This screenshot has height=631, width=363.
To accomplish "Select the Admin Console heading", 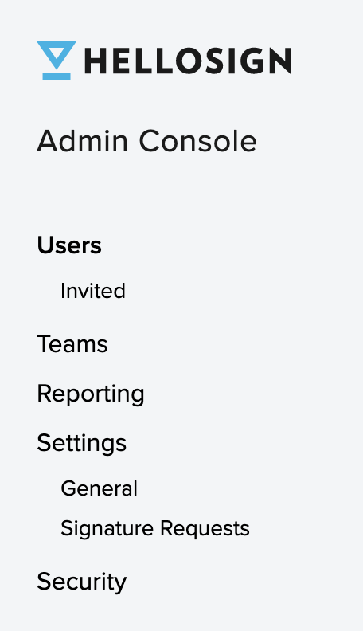I will [146, 141].
